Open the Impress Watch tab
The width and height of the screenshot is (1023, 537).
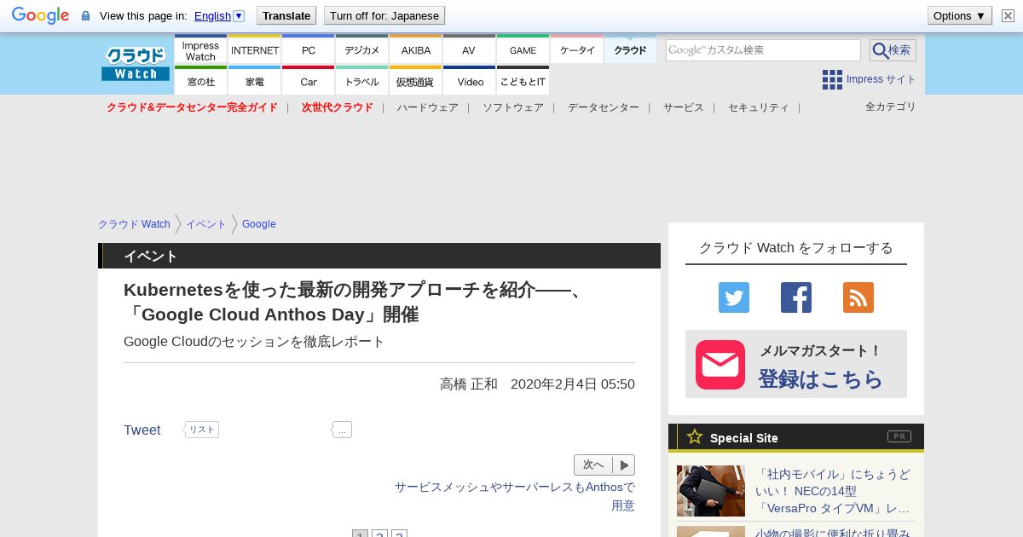click(x=200, y=50)
